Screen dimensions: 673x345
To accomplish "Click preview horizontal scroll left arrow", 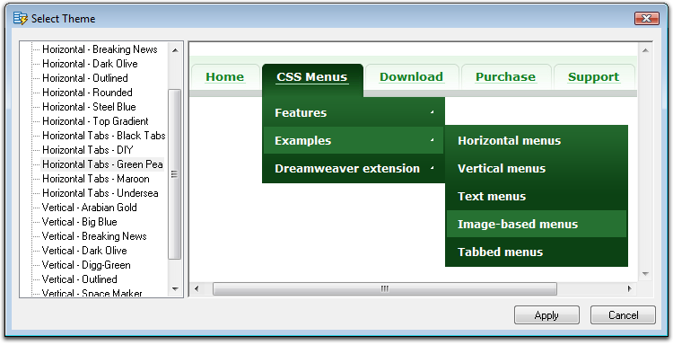I will (197, 288).
